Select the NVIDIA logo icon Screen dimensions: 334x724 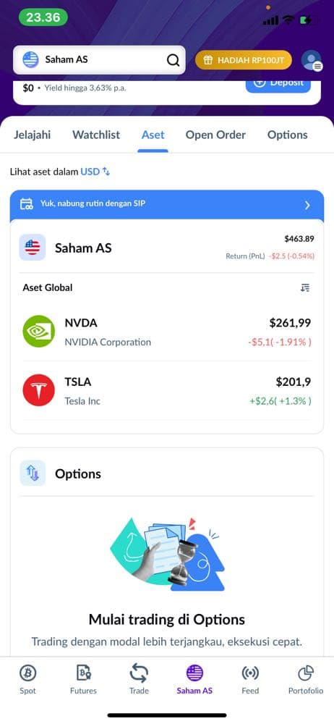pos(39,331)
